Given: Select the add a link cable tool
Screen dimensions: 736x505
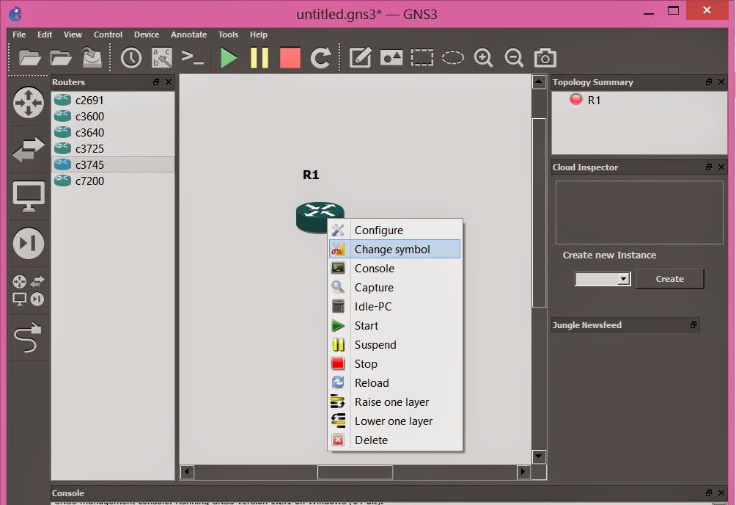Looking at the screenshot, I should click(28, 337).
